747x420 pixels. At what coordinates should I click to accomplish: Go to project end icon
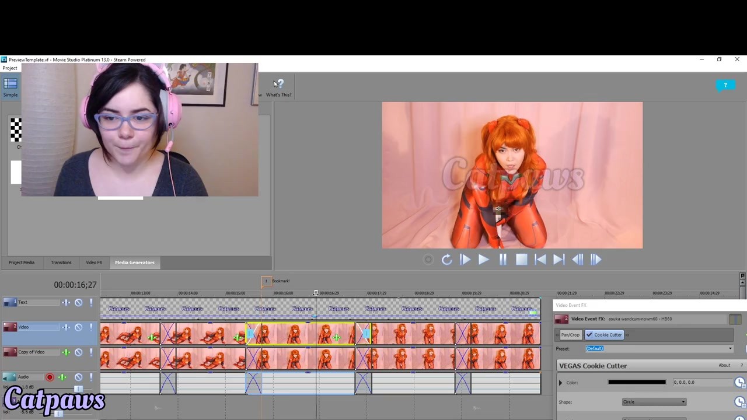558,260
